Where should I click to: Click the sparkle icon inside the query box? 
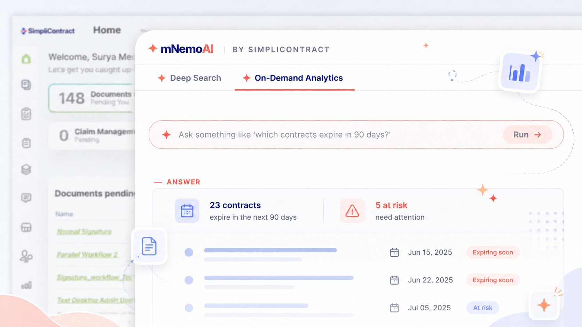(x=166, y=134)
